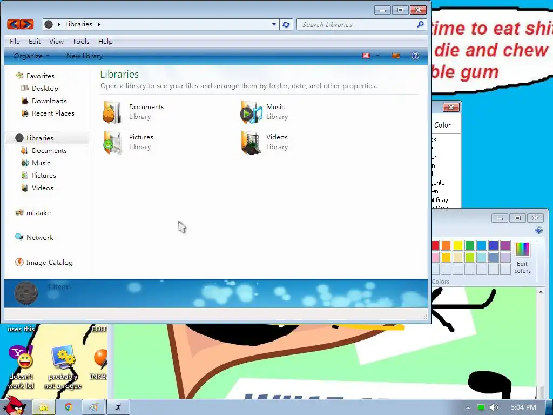Open the Edit menu
This screenshot has height=415, width=553.
pos(35,41)
